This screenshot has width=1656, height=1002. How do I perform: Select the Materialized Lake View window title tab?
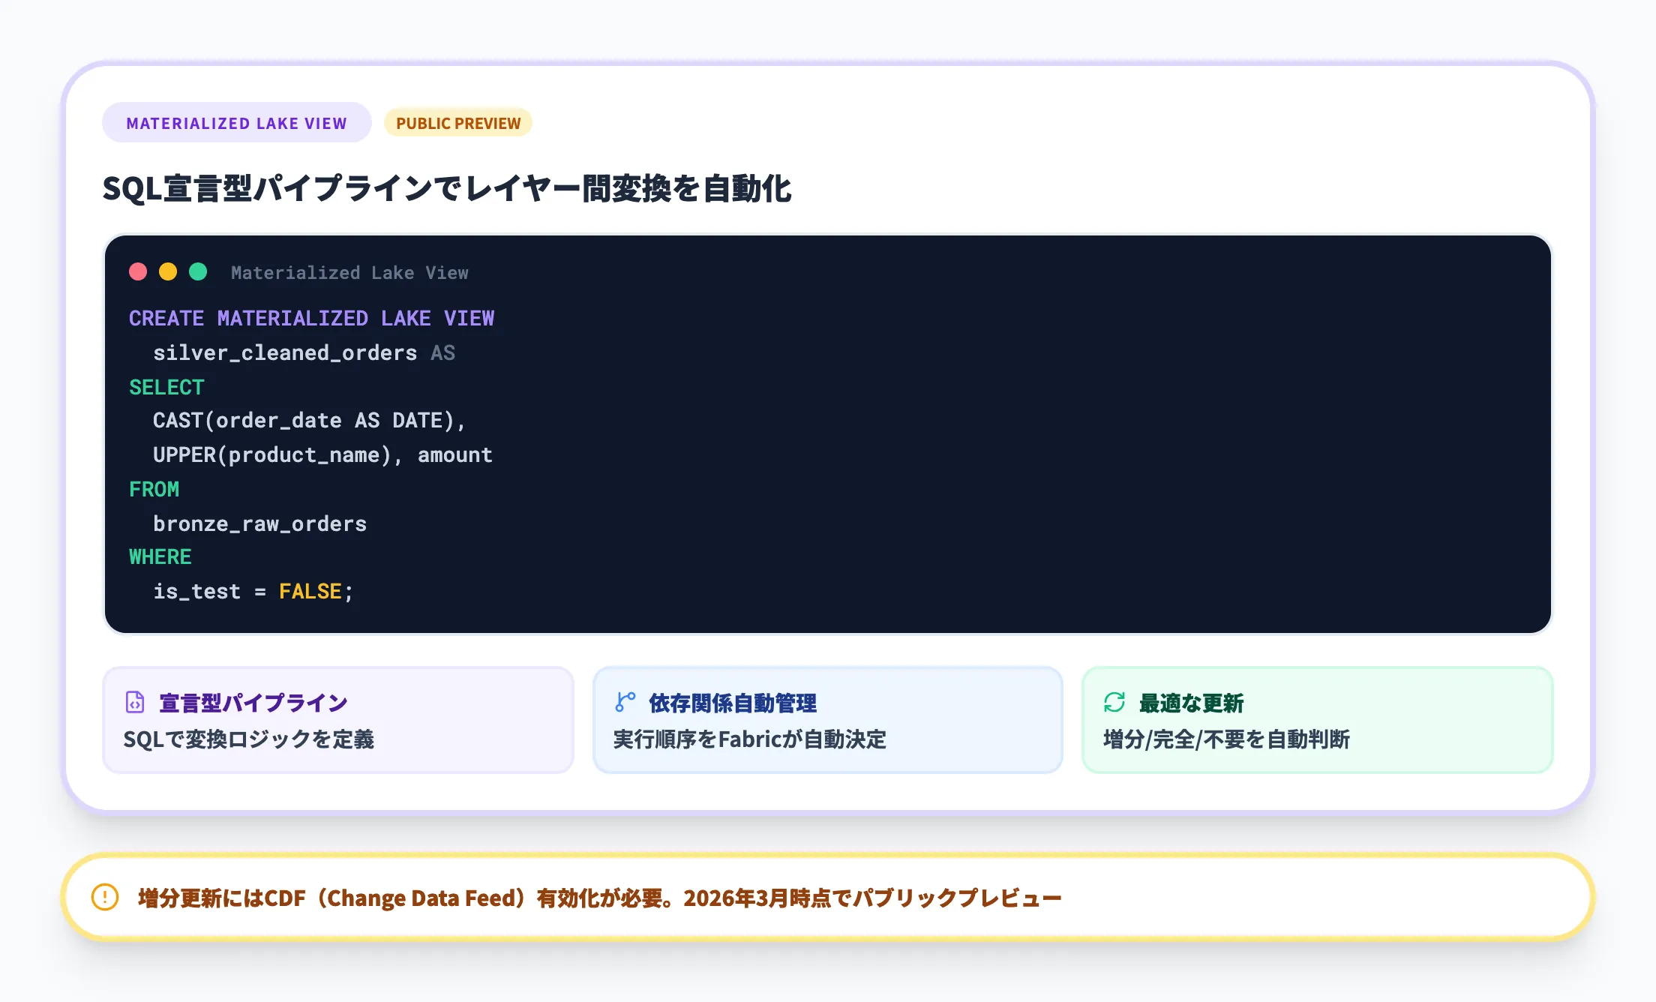tap(349, 272)
